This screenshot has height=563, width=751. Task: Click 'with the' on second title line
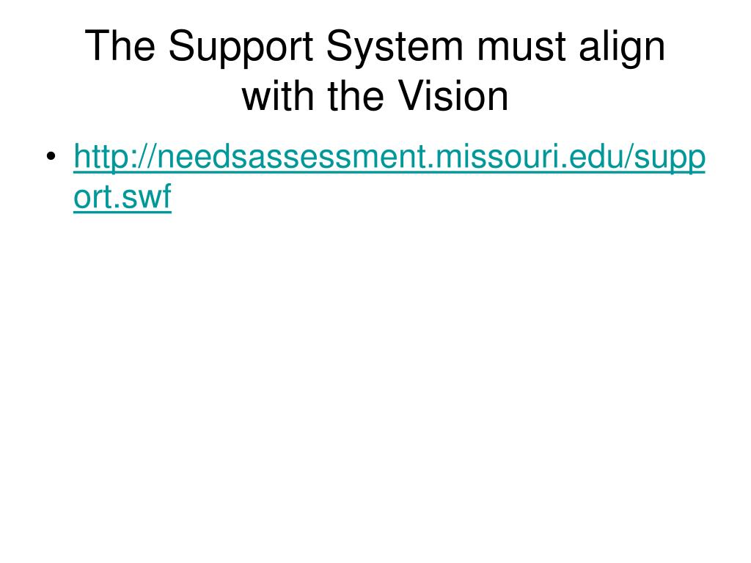(313, 96)
